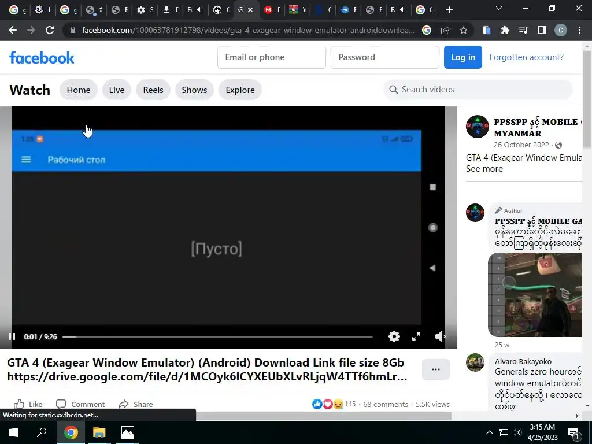The image size is (592, 444).
Task: Open the Photos app in taskbar
Action: click(128, 432)
